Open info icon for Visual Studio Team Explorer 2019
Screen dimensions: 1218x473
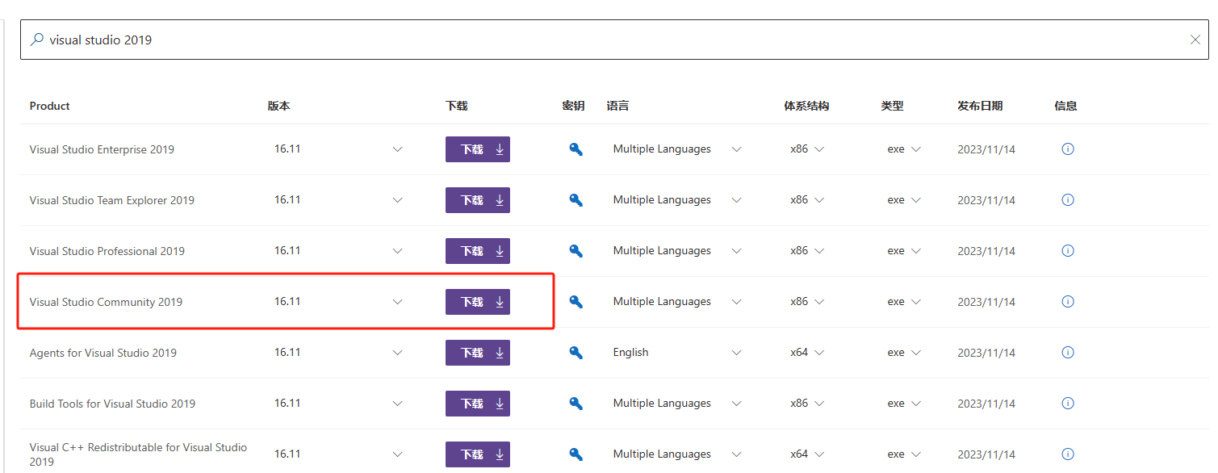[x=1068, y=200]
